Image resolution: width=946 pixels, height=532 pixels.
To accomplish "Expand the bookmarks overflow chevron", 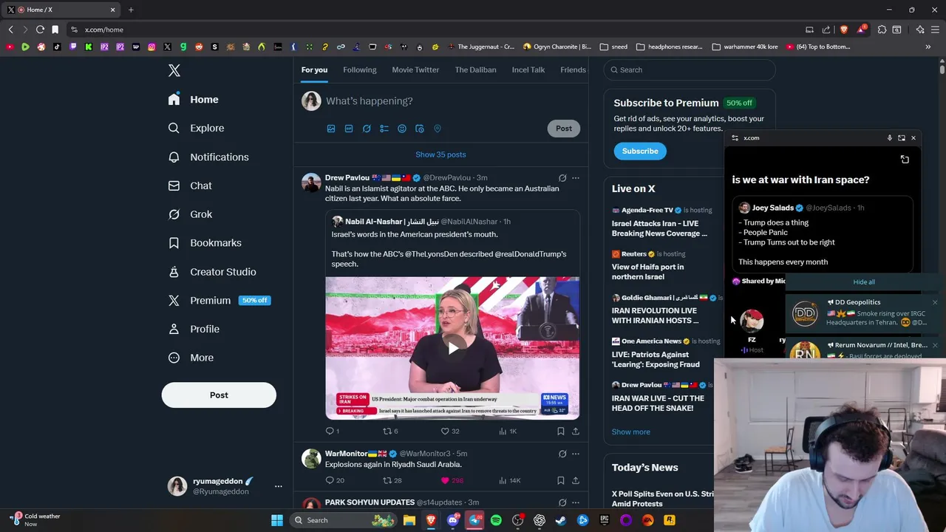I will pyautogui.click(x=928, y=47).
